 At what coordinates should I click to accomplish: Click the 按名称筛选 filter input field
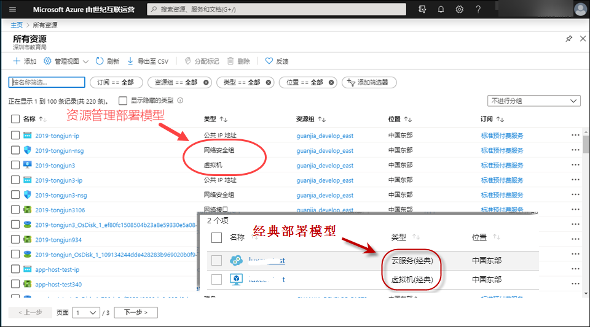47,82
